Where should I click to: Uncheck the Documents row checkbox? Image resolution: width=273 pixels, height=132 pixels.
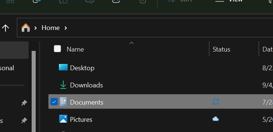54,102
